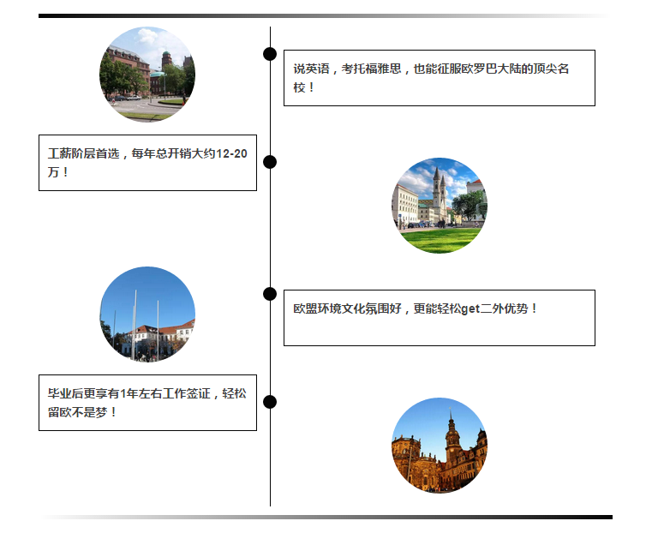Viewport: 646px width, 539px height.
Task: Click the red brick building circular photo
Action: click(147, 75)
